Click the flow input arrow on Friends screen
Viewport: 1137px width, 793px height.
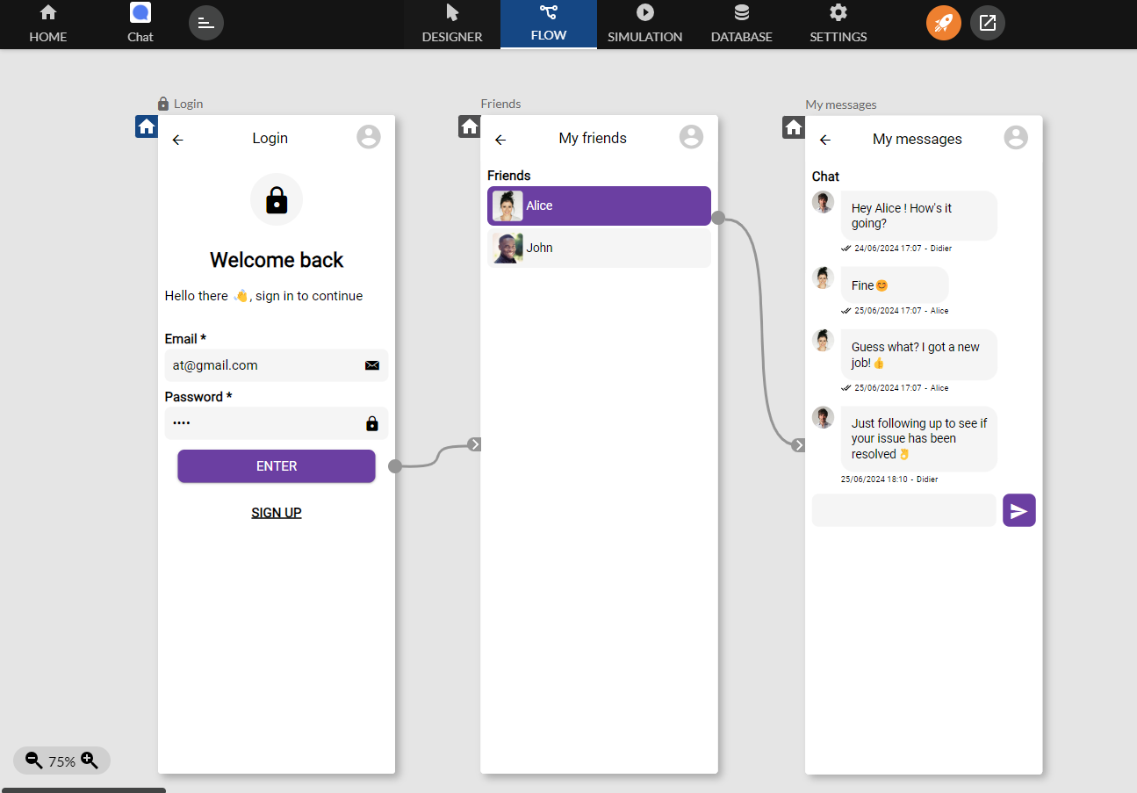tap(475, 444)
